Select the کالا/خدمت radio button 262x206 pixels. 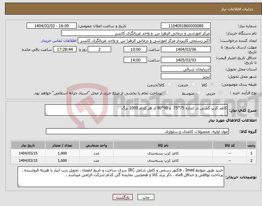pyautogui.click(x=170, y=84)
